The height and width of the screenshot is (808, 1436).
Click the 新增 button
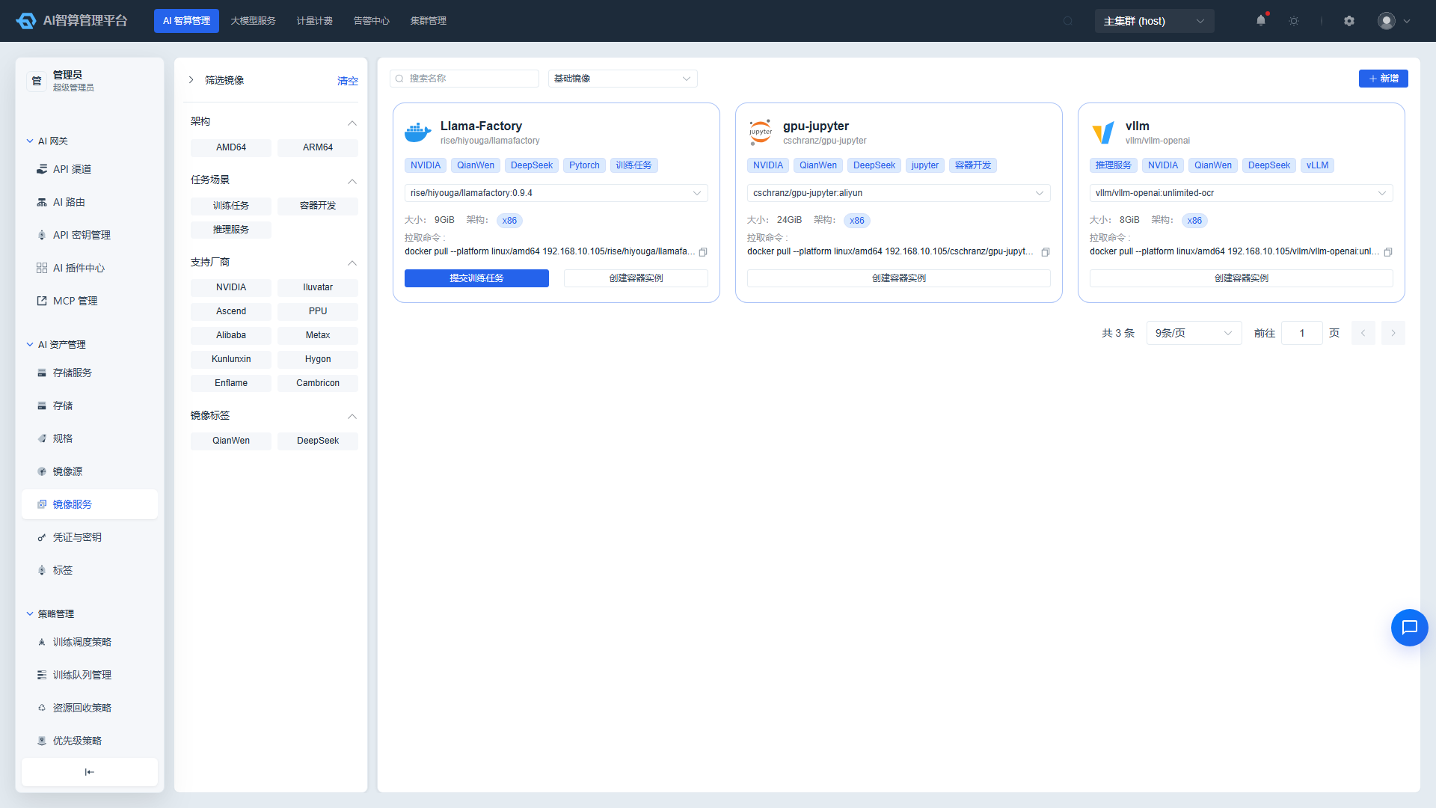(1384, 79)
